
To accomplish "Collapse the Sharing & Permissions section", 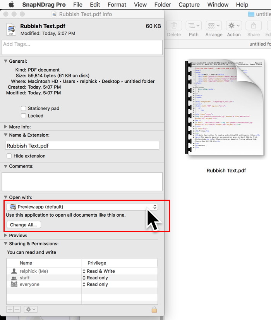I will (6, 243).
